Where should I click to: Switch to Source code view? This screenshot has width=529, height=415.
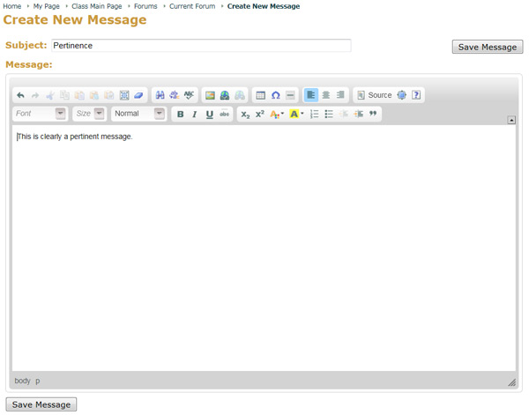[375, 95]
